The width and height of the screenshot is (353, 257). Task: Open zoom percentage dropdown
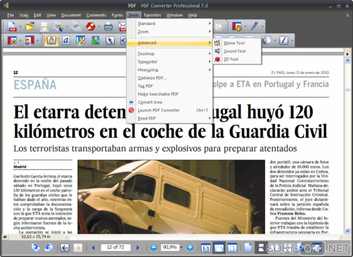(x=181, y=248)
